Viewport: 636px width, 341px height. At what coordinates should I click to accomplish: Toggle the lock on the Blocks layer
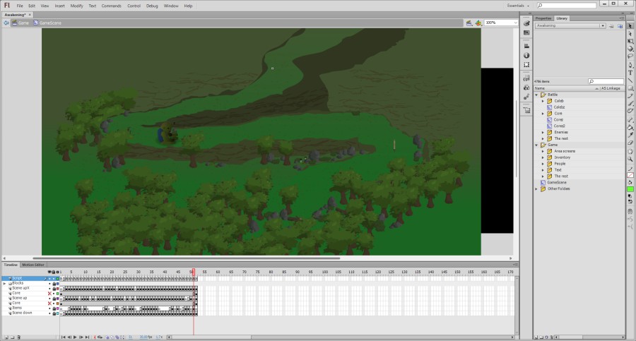click(54, 283)
